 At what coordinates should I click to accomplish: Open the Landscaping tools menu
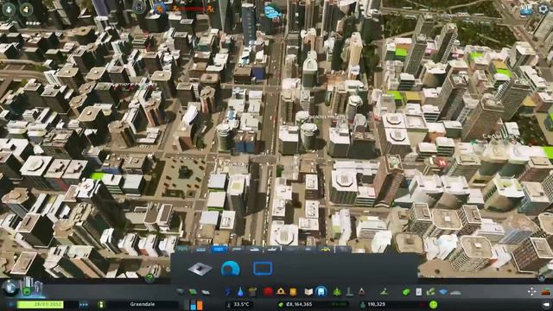pyautogui.click(x=384, y=292)
